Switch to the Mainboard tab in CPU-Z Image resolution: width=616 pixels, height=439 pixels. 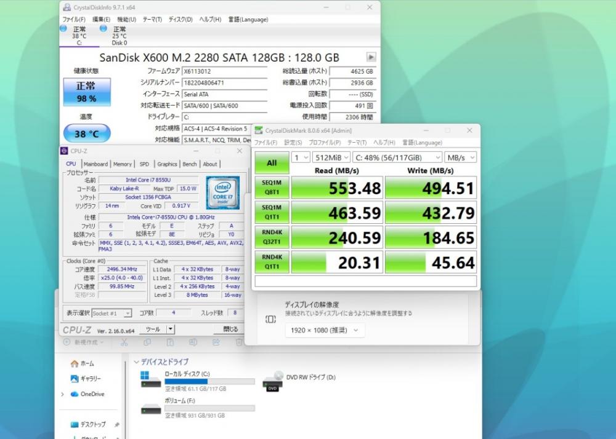click(x=95, y=164)
